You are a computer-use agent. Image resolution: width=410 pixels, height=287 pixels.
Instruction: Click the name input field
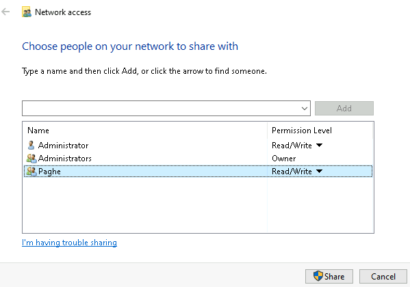[166, 109]
